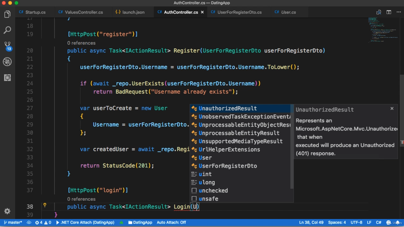Close the AuthController.cs tab
Image resolution: width=404 pixels, height=227 pixels.
coord(202,12)
